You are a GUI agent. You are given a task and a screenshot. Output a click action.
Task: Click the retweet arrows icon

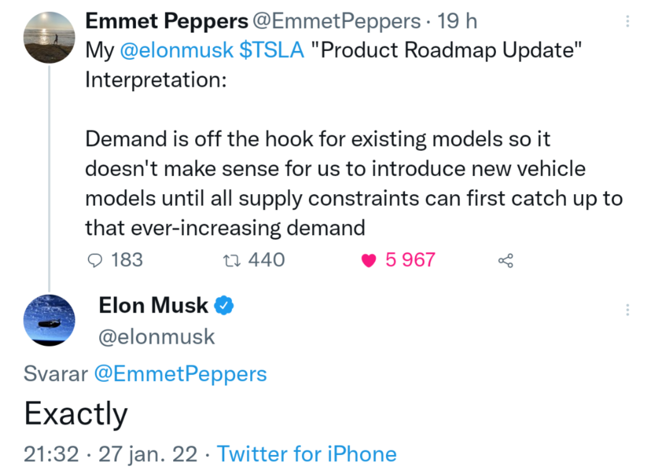point(232,261)
